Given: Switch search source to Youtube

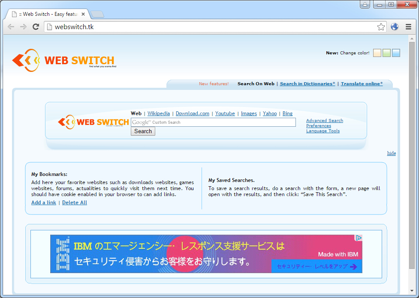Looking at the screenshot, I should 225,113.
